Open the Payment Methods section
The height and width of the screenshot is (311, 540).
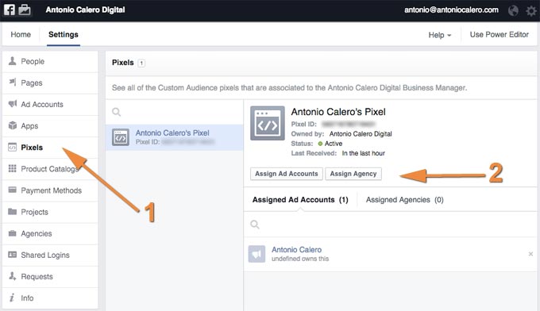coord(50,190)
